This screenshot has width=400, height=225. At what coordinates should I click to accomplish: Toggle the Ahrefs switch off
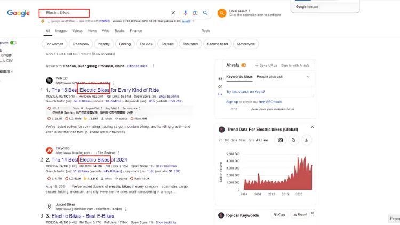coord(244,65)
